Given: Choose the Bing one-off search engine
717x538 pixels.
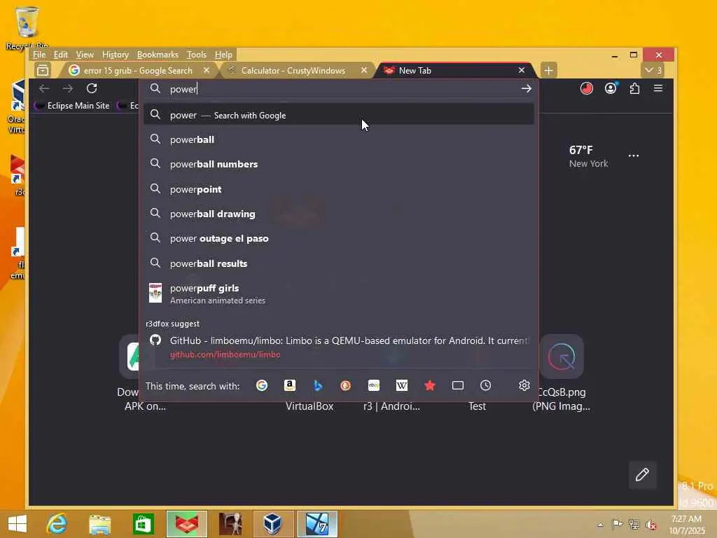Looking at the screenshot, I should coord(318,386).
